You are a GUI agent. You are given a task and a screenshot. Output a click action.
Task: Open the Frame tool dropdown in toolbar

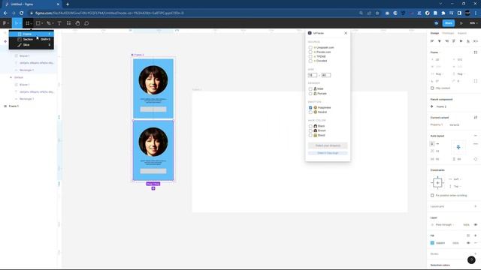[31, 23]
